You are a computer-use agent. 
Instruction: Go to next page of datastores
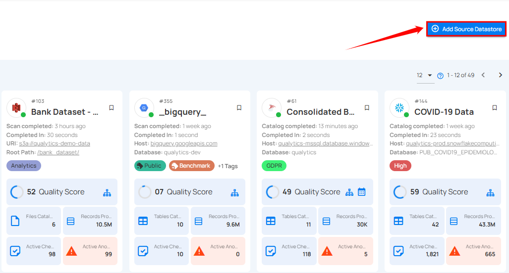point(500,75)
